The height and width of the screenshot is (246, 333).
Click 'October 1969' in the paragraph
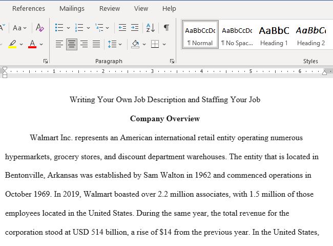28,194
